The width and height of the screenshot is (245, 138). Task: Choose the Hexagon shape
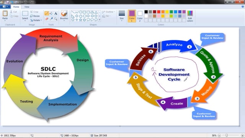point(84,16)
